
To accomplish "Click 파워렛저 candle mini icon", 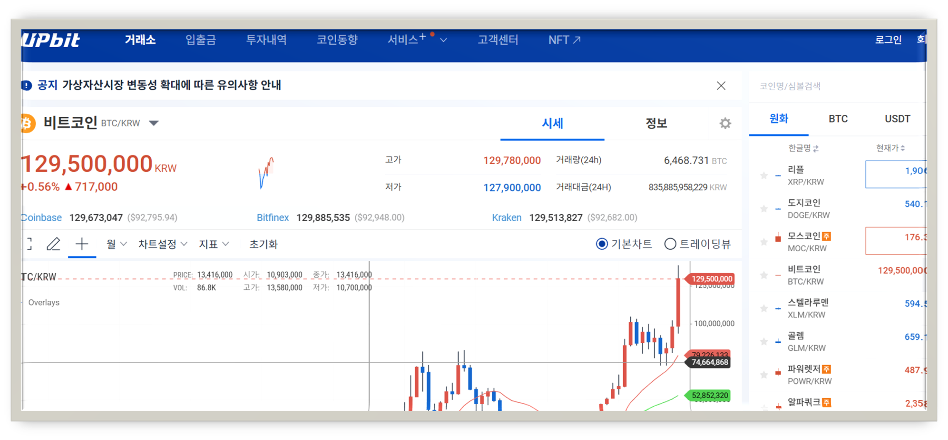I will (778, 372).
